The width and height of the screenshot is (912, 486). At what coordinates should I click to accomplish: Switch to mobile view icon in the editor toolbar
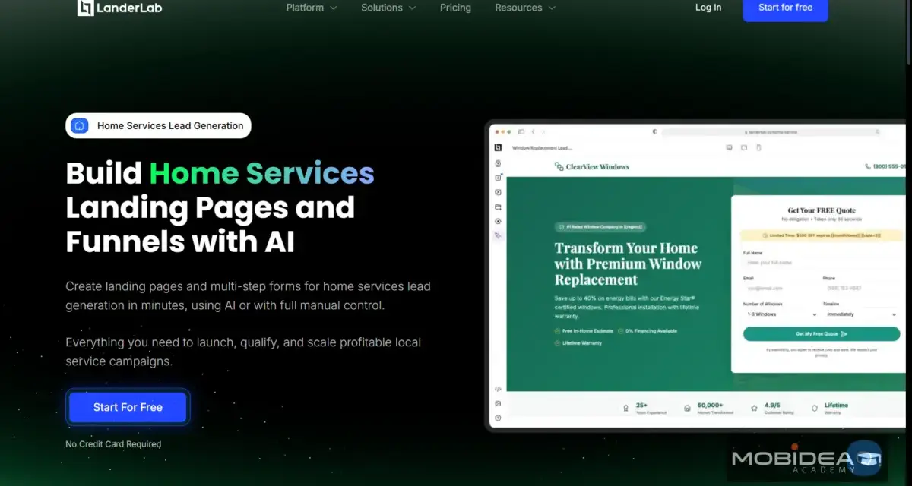pyautogui.click(x=758, y=147)
